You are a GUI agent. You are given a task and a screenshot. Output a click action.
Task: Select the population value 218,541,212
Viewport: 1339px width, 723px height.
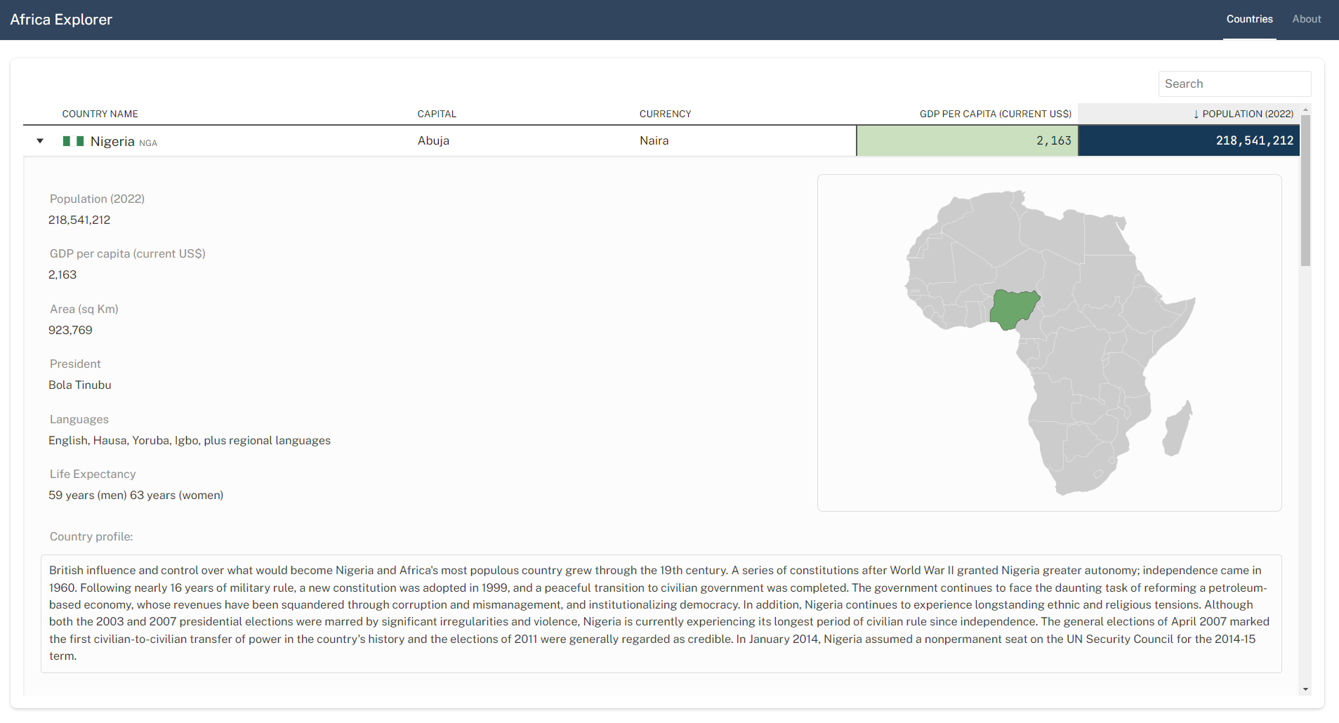click(x=1255, y=140)
